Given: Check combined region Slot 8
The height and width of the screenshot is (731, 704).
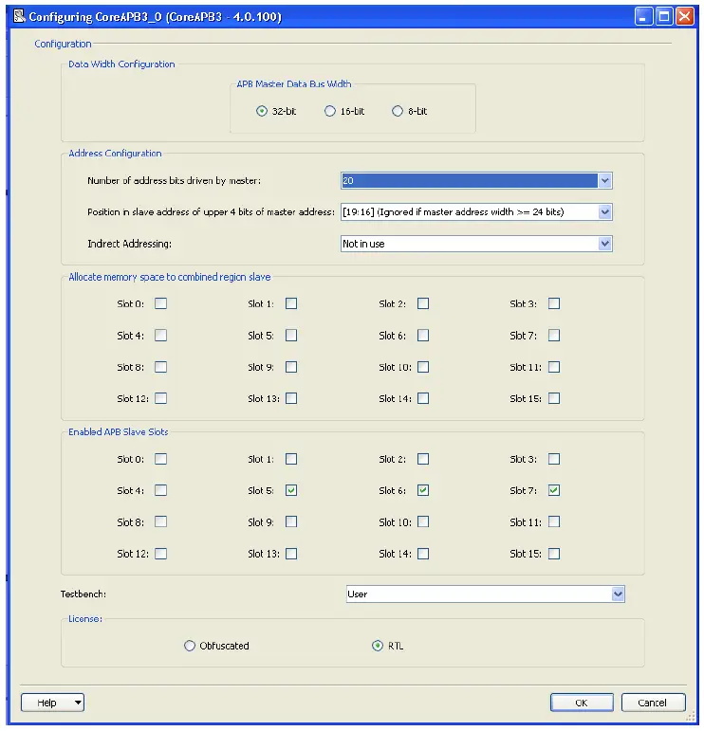Looking at the screenshot, I should [x=160, y=367].
